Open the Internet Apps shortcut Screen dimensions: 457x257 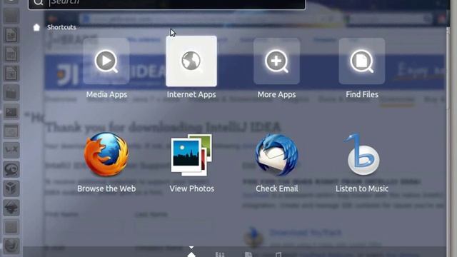[x=191, y=61]
